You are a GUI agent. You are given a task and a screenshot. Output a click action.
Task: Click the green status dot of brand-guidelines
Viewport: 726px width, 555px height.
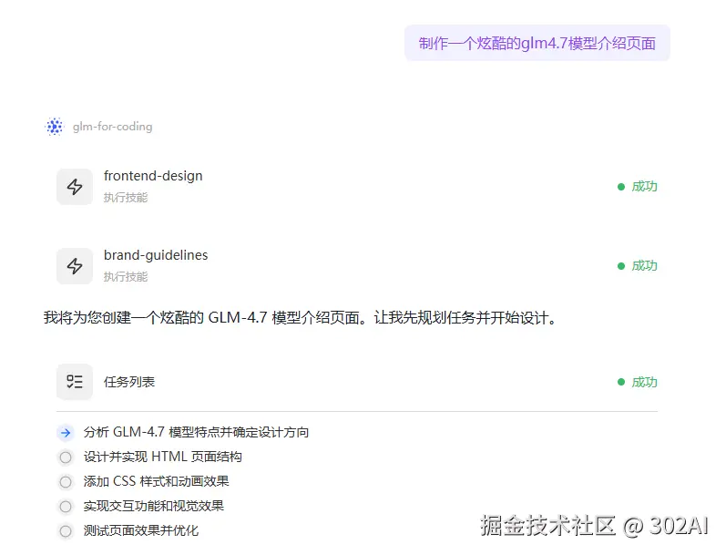(x=621, y=266)
